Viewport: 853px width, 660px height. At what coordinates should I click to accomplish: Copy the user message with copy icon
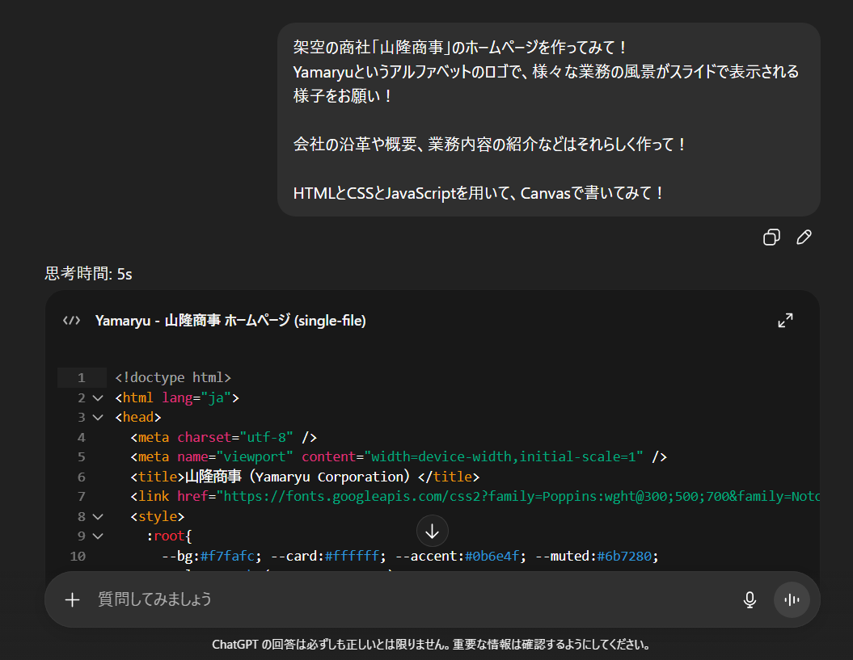point(771,238)
